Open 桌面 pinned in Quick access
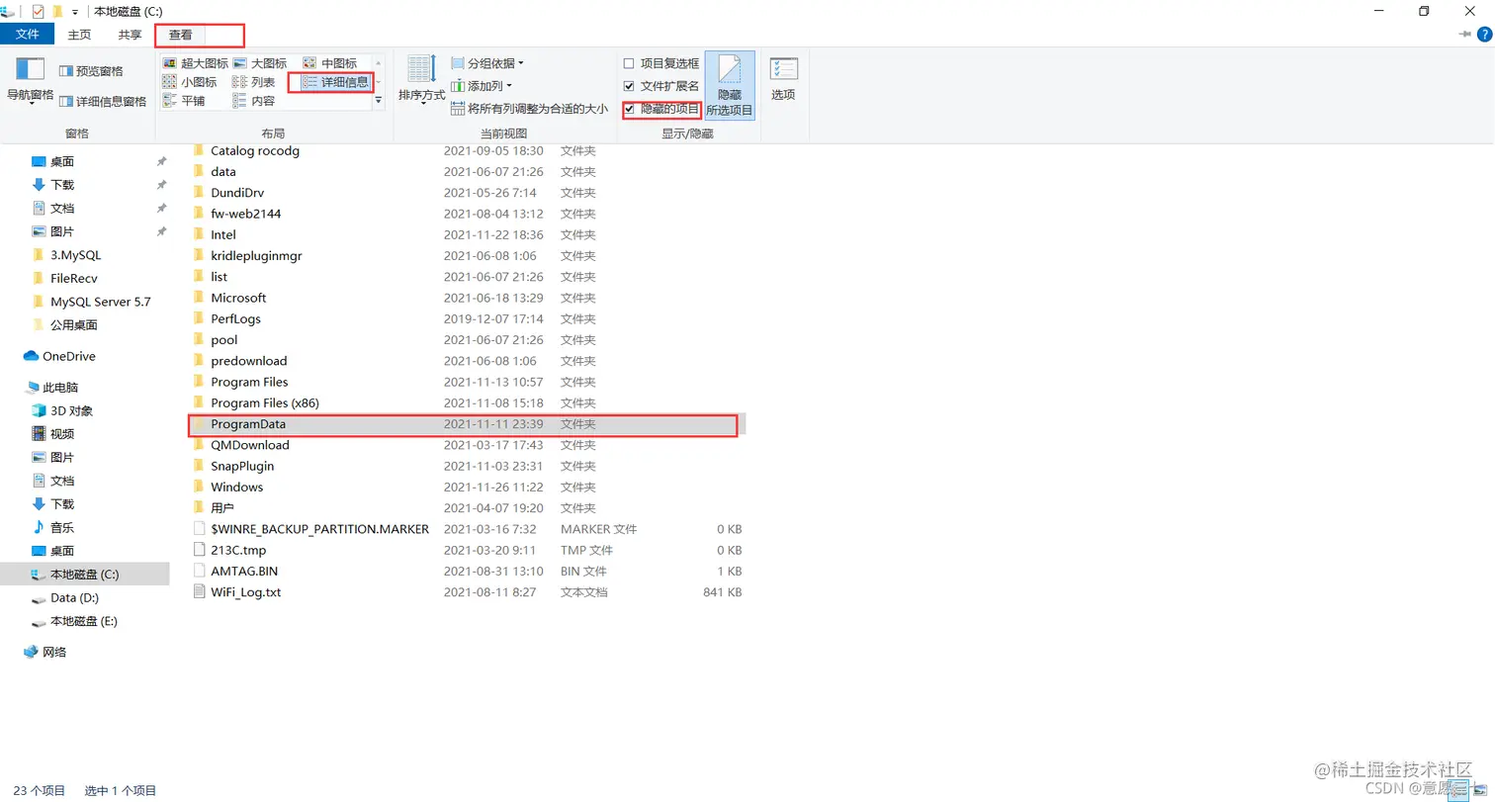This screenshot has height=802, width=1495. pos(62,161)
